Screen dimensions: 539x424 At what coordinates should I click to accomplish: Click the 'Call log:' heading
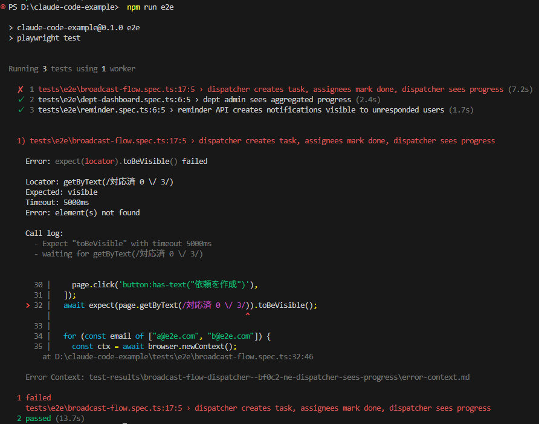pyautogui.click(x=44, y=233)
